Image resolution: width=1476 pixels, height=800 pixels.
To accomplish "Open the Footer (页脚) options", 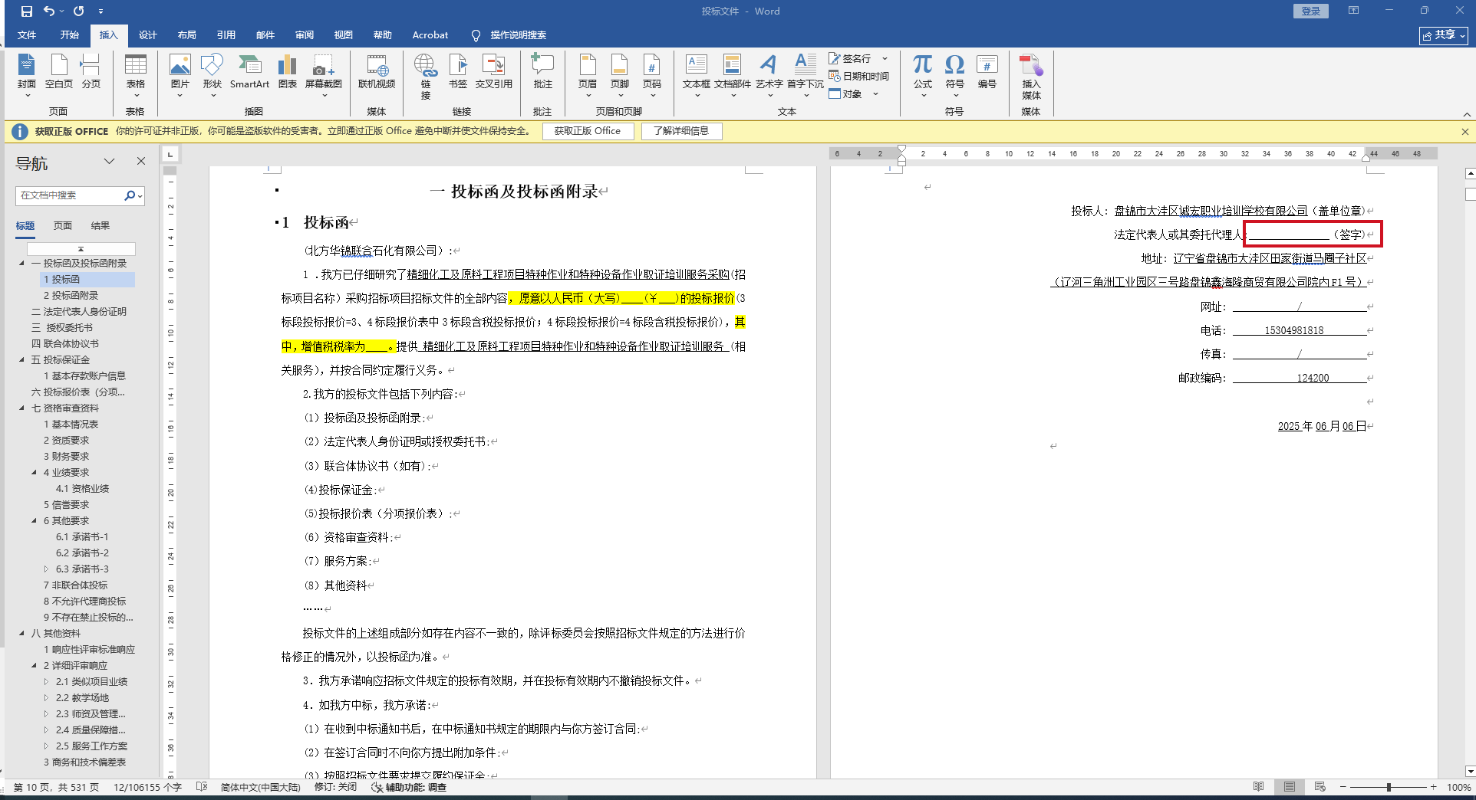I will click(619, 75).
